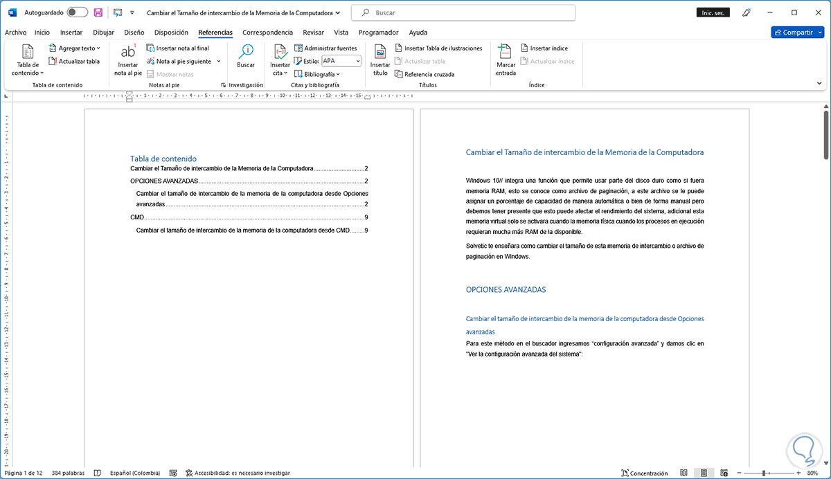Click the Nota al pie siguiente button

179,61
